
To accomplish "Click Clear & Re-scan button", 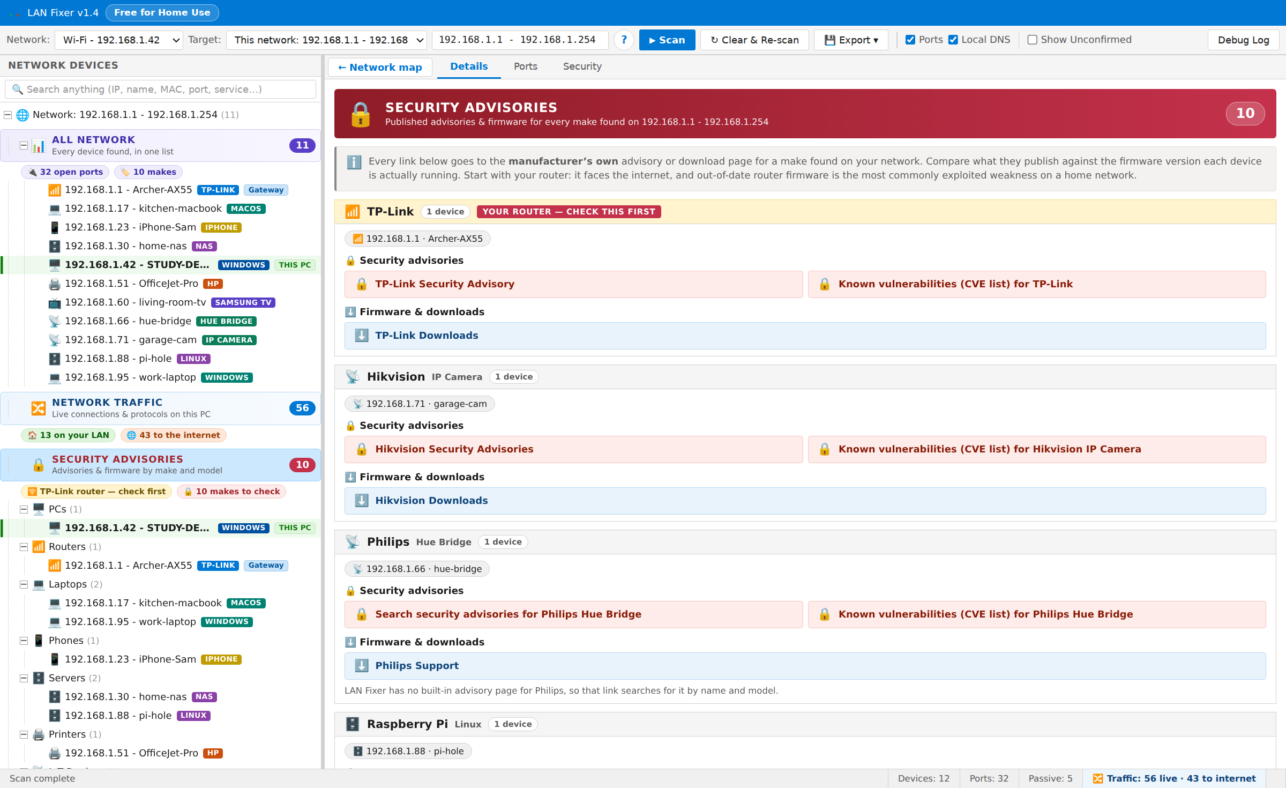I will [x=754, y=40].
